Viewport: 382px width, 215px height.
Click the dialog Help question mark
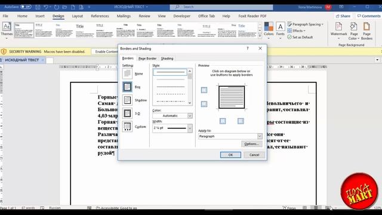click(x=248, y=48)
